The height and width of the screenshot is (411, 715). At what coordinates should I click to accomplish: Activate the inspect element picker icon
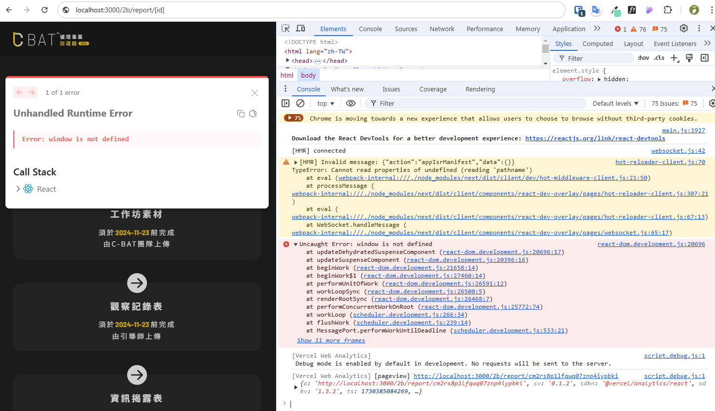click(286, 29)
